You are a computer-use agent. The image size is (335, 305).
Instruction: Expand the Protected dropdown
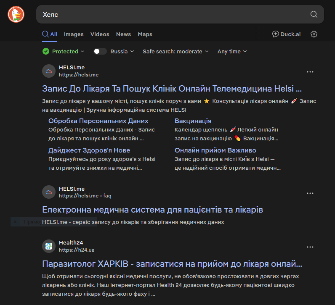coord(68,51)
